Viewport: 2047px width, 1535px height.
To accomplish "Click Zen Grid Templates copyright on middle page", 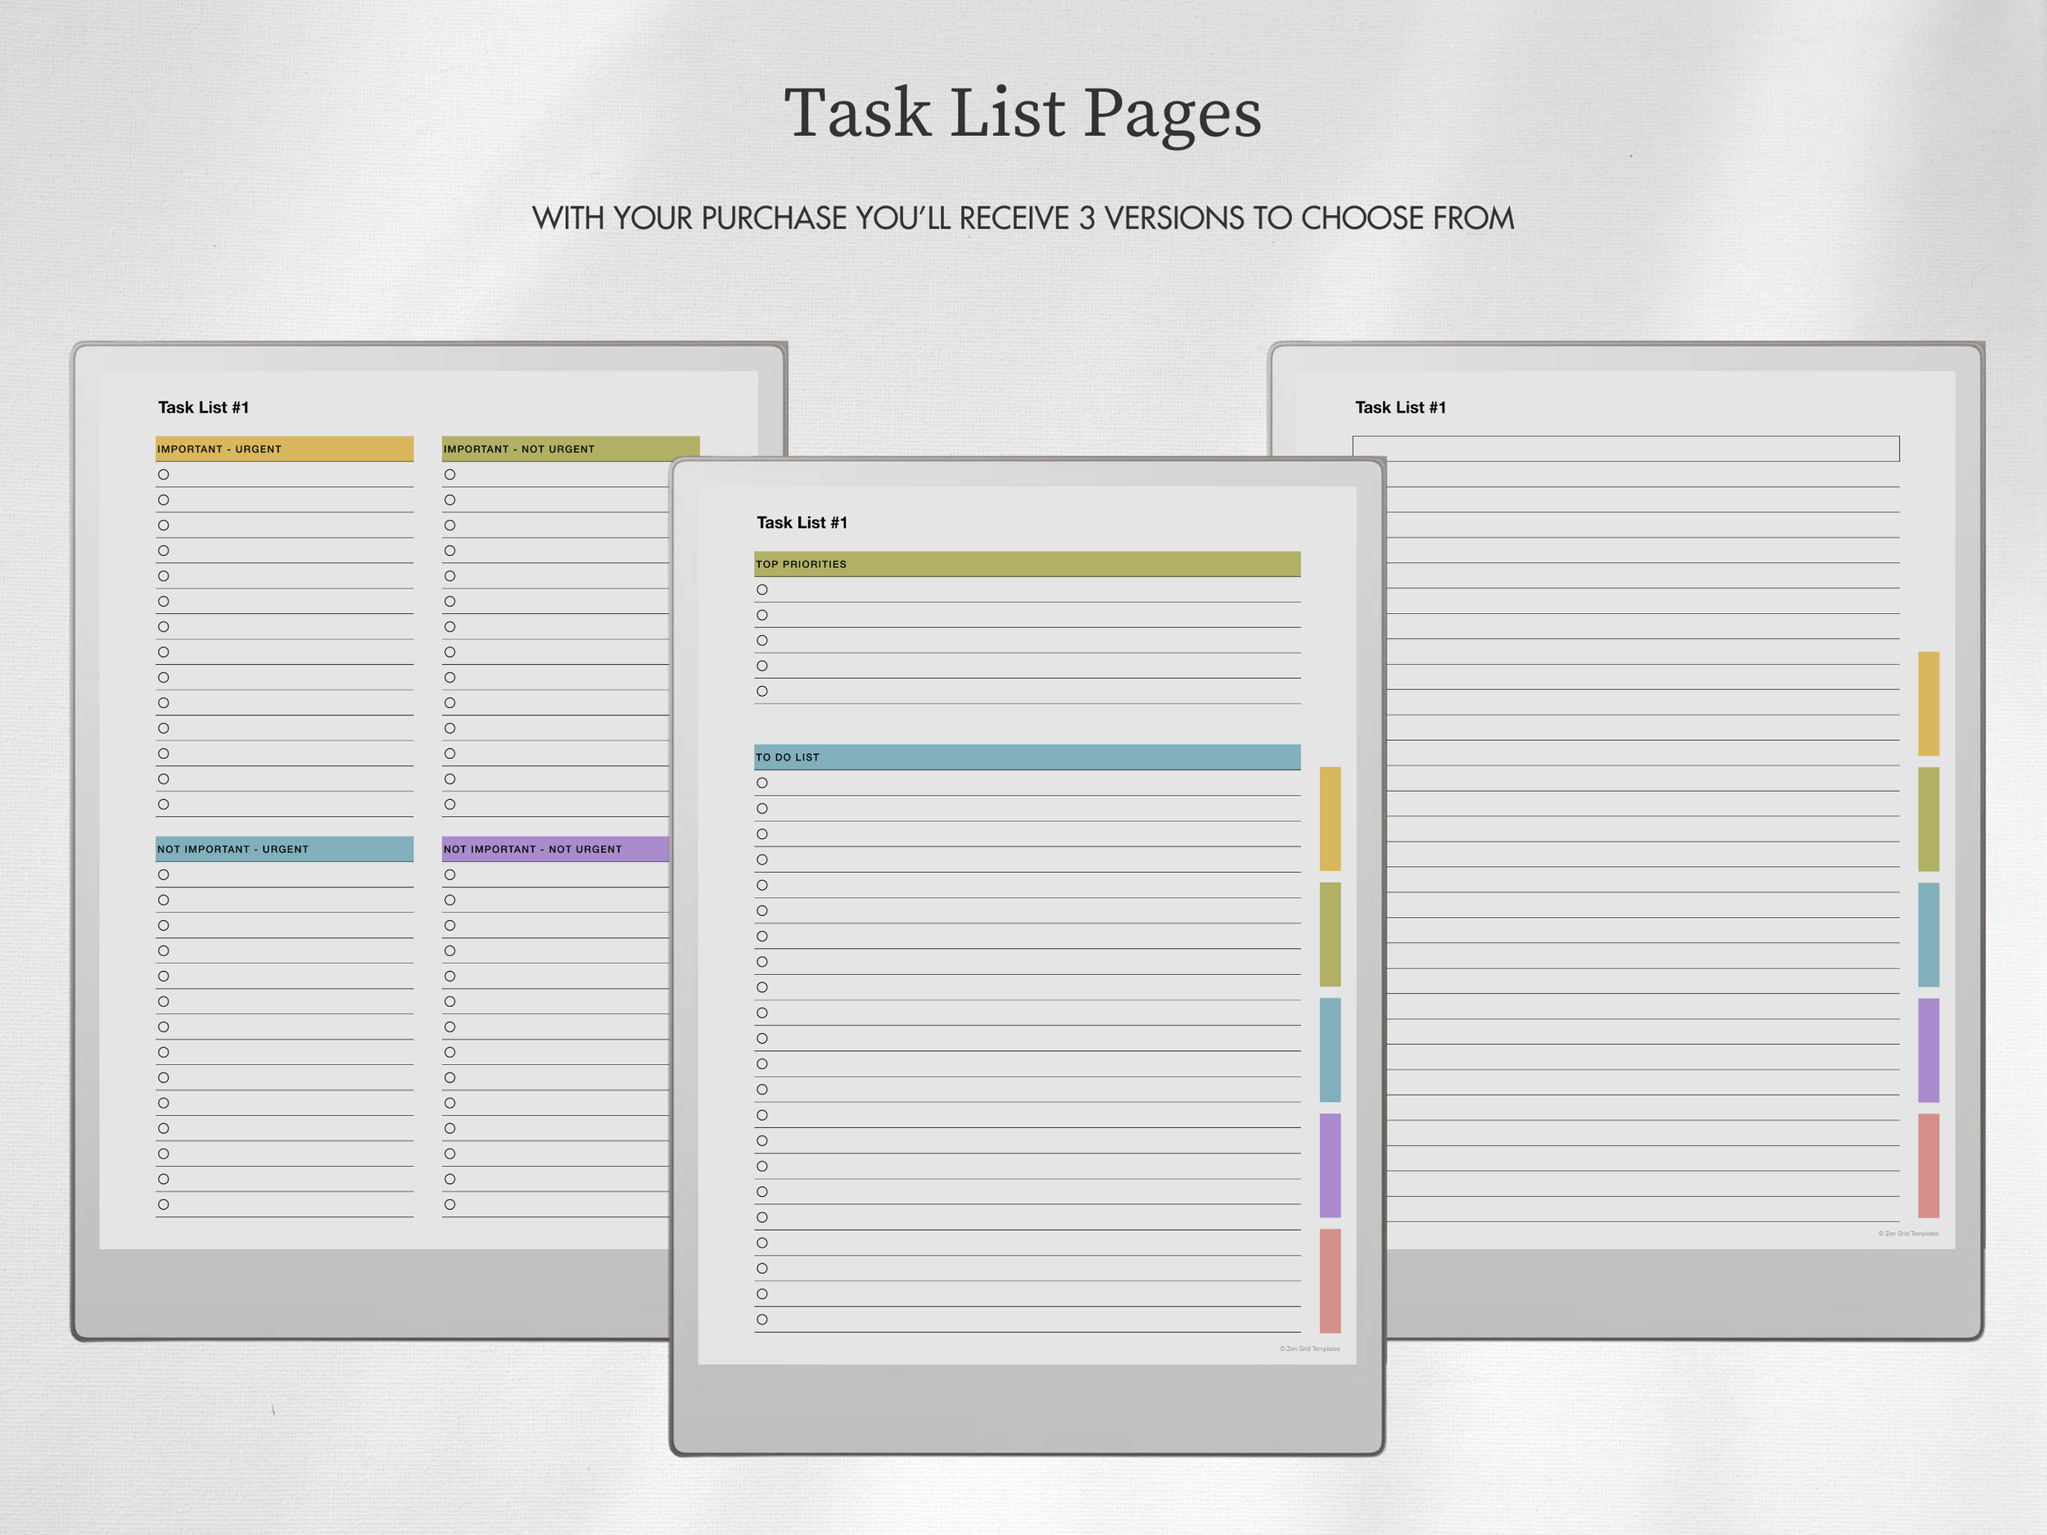I will pyautogui.click(x=1309, y=1349).
